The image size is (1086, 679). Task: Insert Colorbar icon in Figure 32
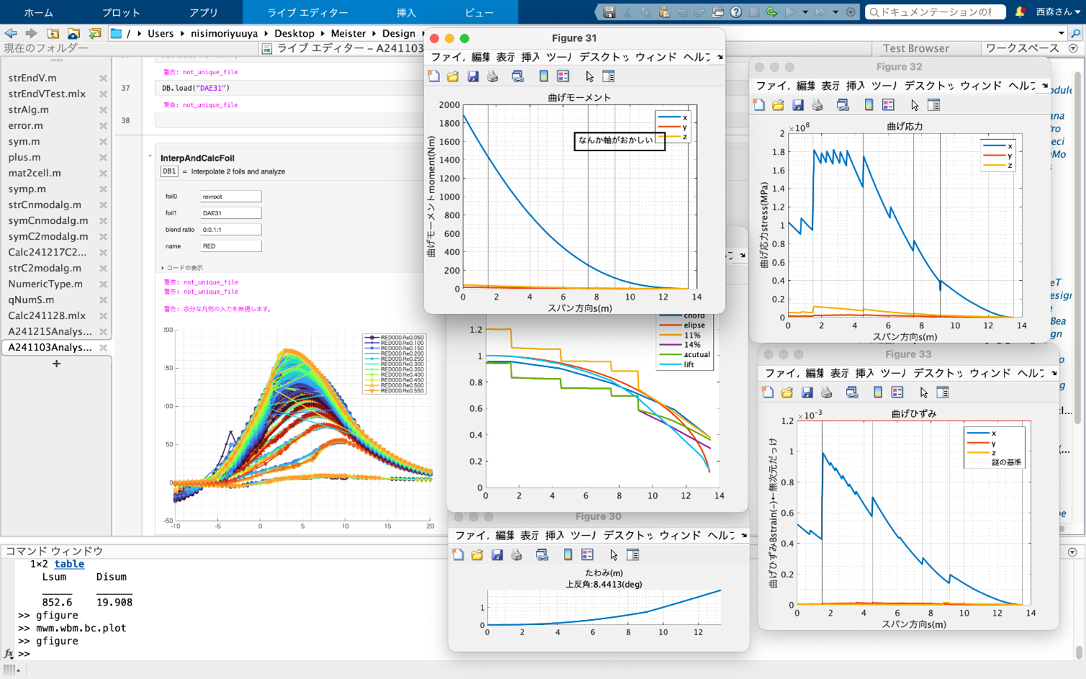pos(869,105)
